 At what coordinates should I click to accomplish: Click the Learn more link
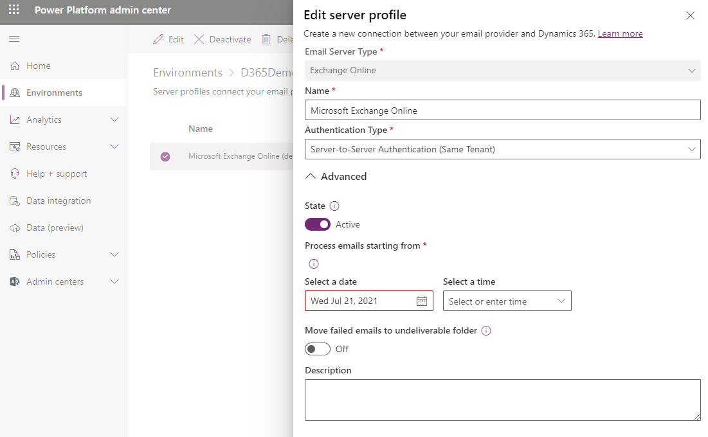(620, 34)
